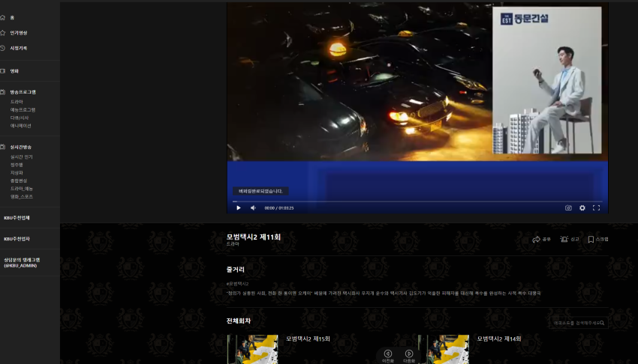
Task: Select 예능프로그램 in sidebar
Action: pos(23,109)
